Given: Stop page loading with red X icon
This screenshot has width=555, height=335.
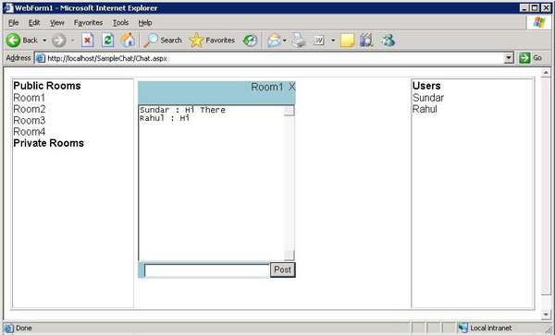Looking at the screenshot, I should [88, 41].
